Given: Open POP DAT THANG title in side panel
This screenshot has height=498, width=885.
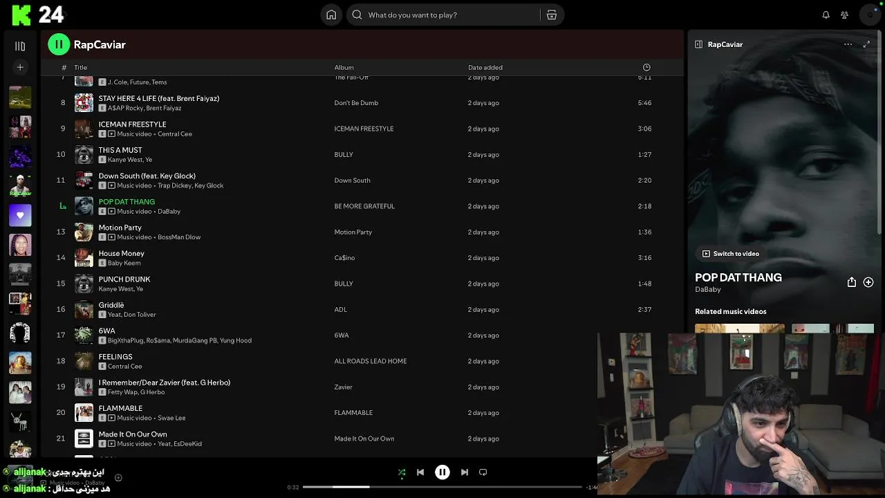Looking at the screenshot, I should (x=738, y=277).
